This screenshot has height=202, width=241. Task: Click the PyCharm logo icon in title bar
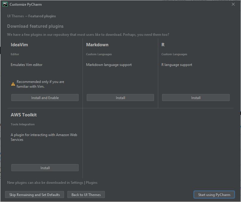click(5, 4)
